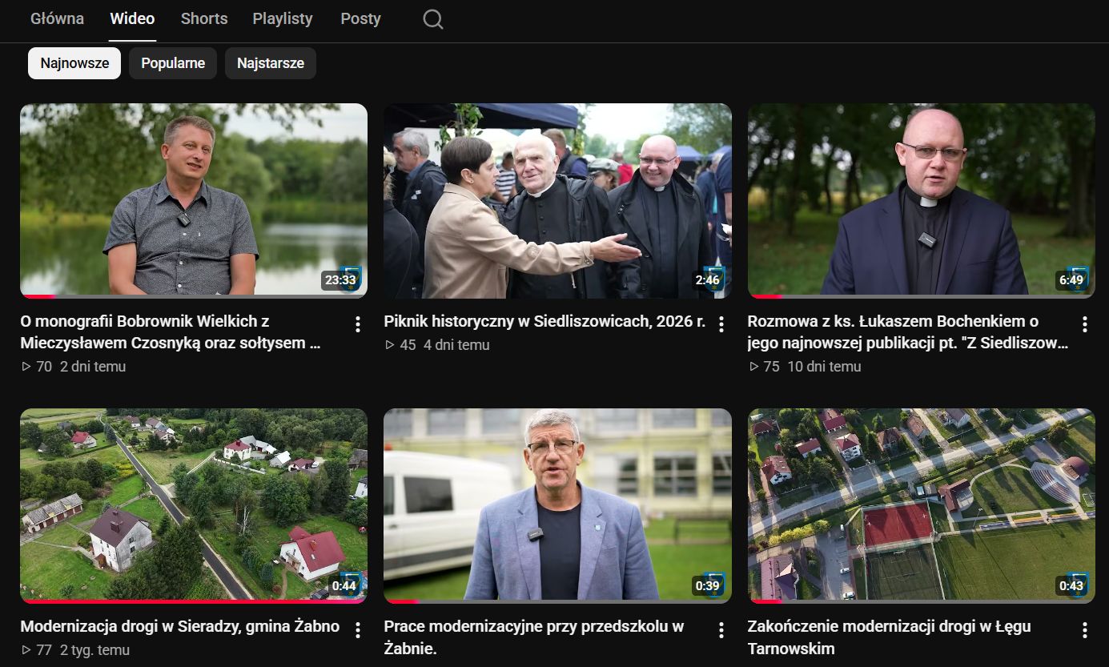
Task: Switch to the Główna tab
Action: click(57, 18)
